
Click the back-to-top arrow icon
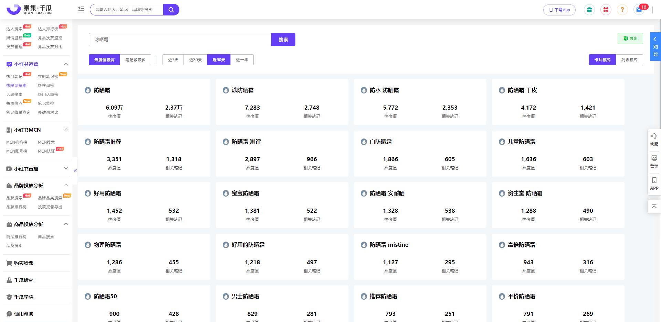pos(654,207)
